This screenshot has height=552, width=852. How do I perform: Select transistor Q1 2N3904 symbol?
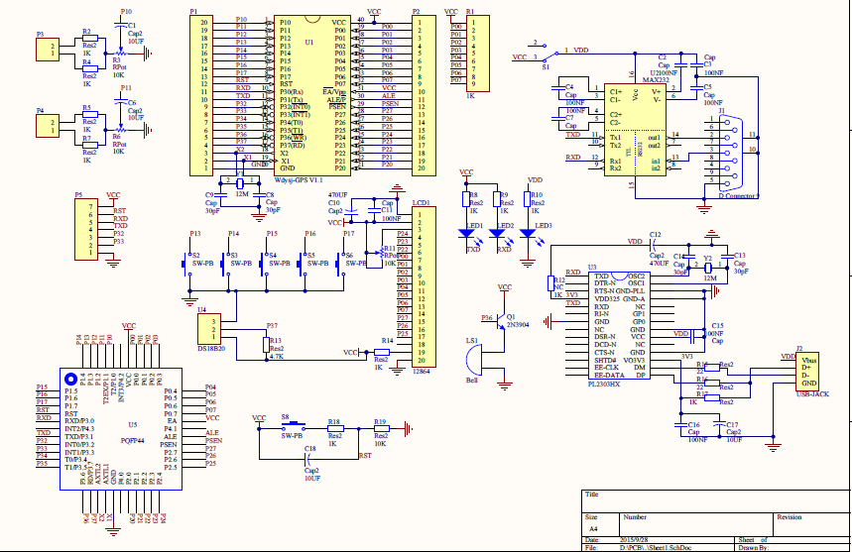tap(501, 321)
